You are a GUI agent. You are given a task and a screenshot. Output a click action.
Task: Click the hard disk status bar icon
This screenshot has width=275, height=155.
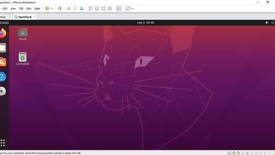pyautogui.click(x=229, y=153)
